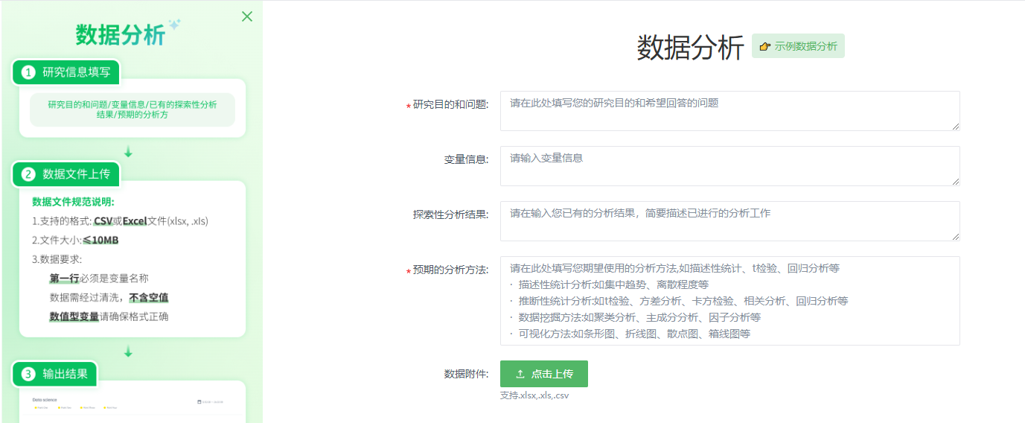Click the 数据文件规范说明 heading
This screenshot has height=423, width=1025.
click(x=73, y=202)
